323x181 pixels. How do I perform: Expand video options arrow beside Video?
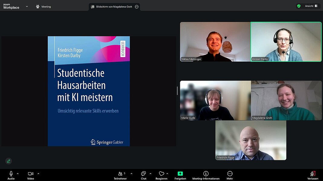[38, 174]
